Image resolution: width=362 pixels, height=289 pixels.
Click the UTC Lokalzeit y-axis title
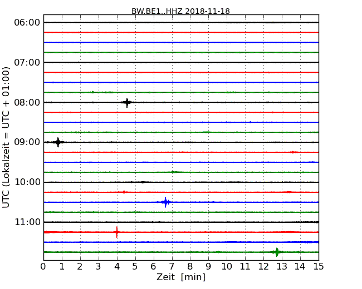coord(6,137)
